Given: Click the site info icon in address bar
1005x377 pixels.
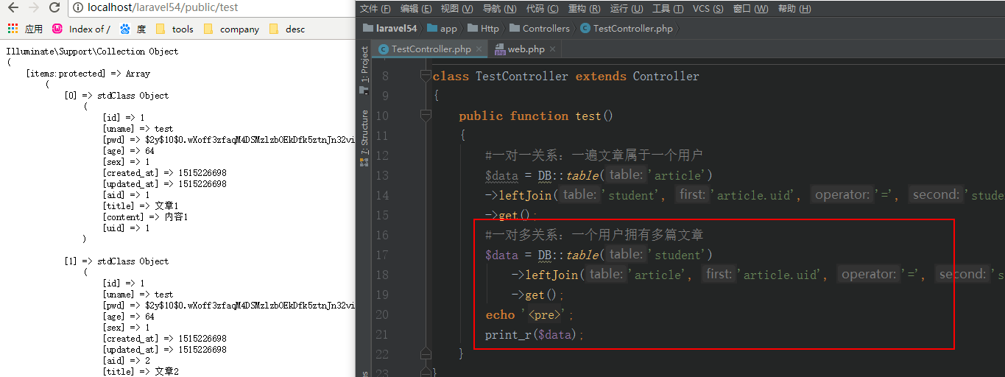Looking at the screenshot, I should [78, 8].
